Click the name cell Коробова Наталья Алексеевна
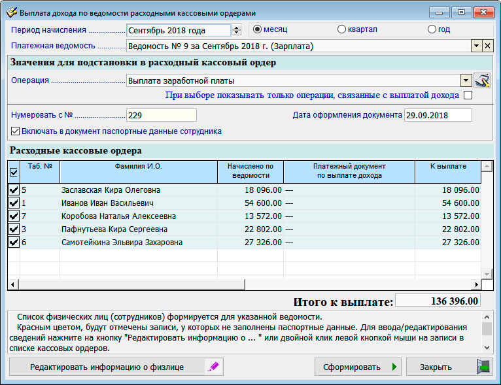This screenshot has width=501, height=385. (139, 216)
